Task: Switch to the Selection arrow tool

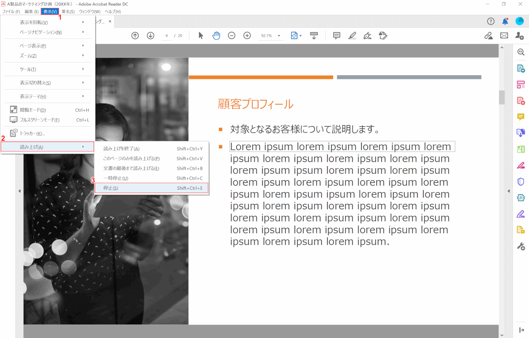Action: tap(201, 35)
